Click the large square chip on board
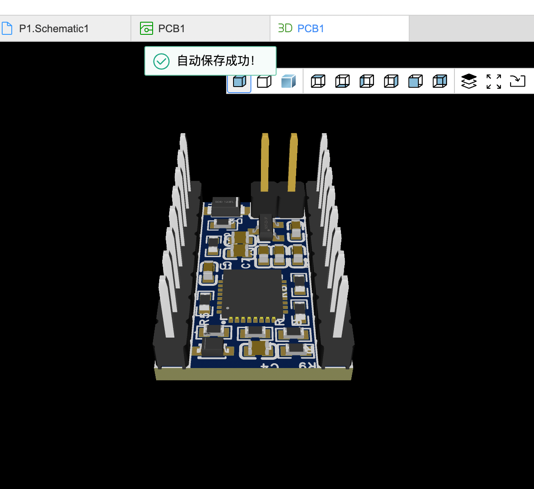Image resolution: width=534 pixels, height=489 pixels. (252, 294)
